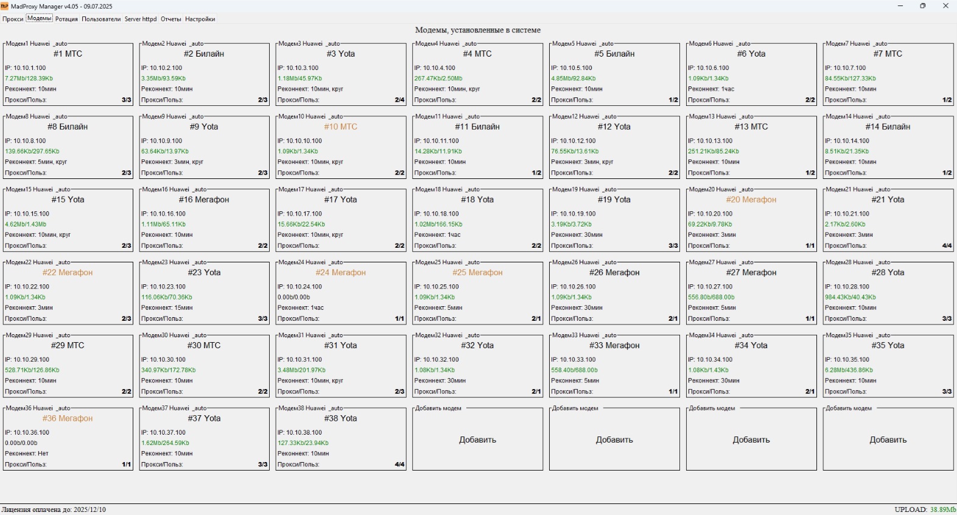Click the "Модем12 Huawei _auto" group label

[x=584, y=116]
